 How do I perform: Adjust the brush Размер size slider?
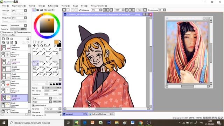pos(53,88)
